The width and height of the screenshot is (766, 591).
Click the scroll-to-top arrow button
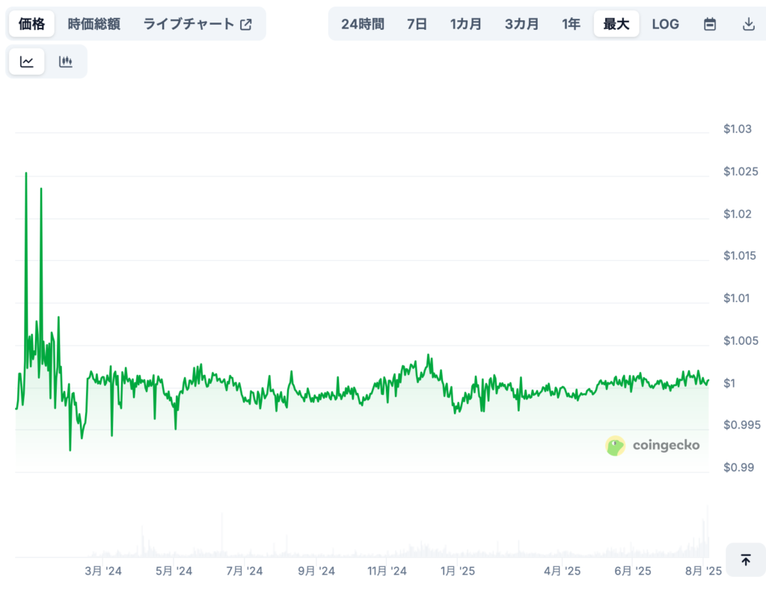[746, 560]
